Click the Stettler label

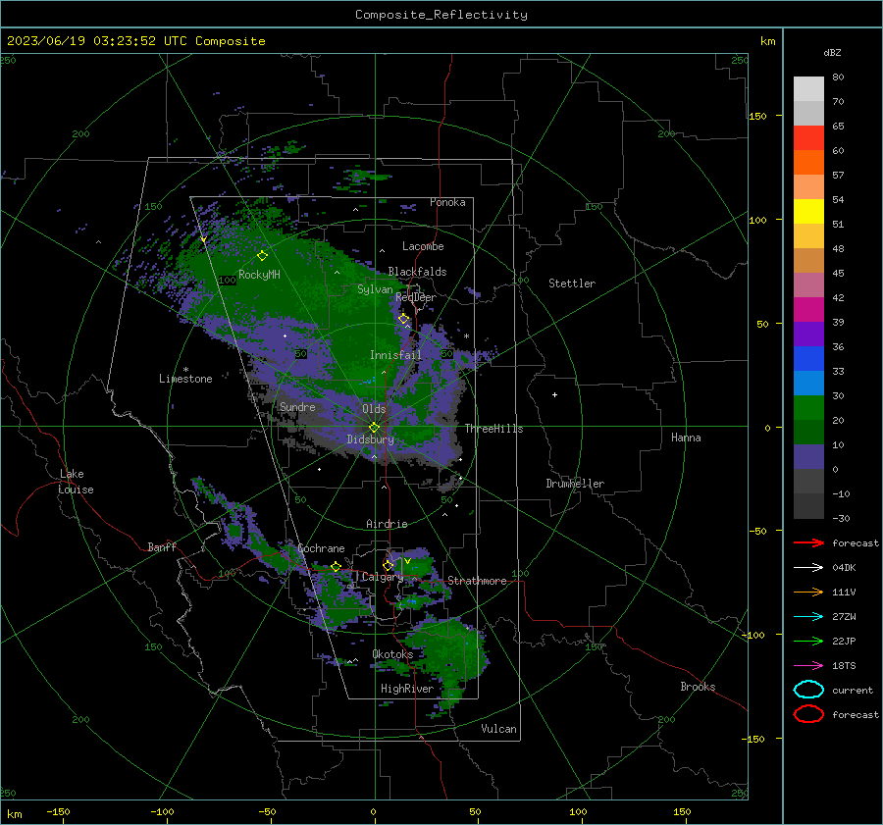pos(572,284)
